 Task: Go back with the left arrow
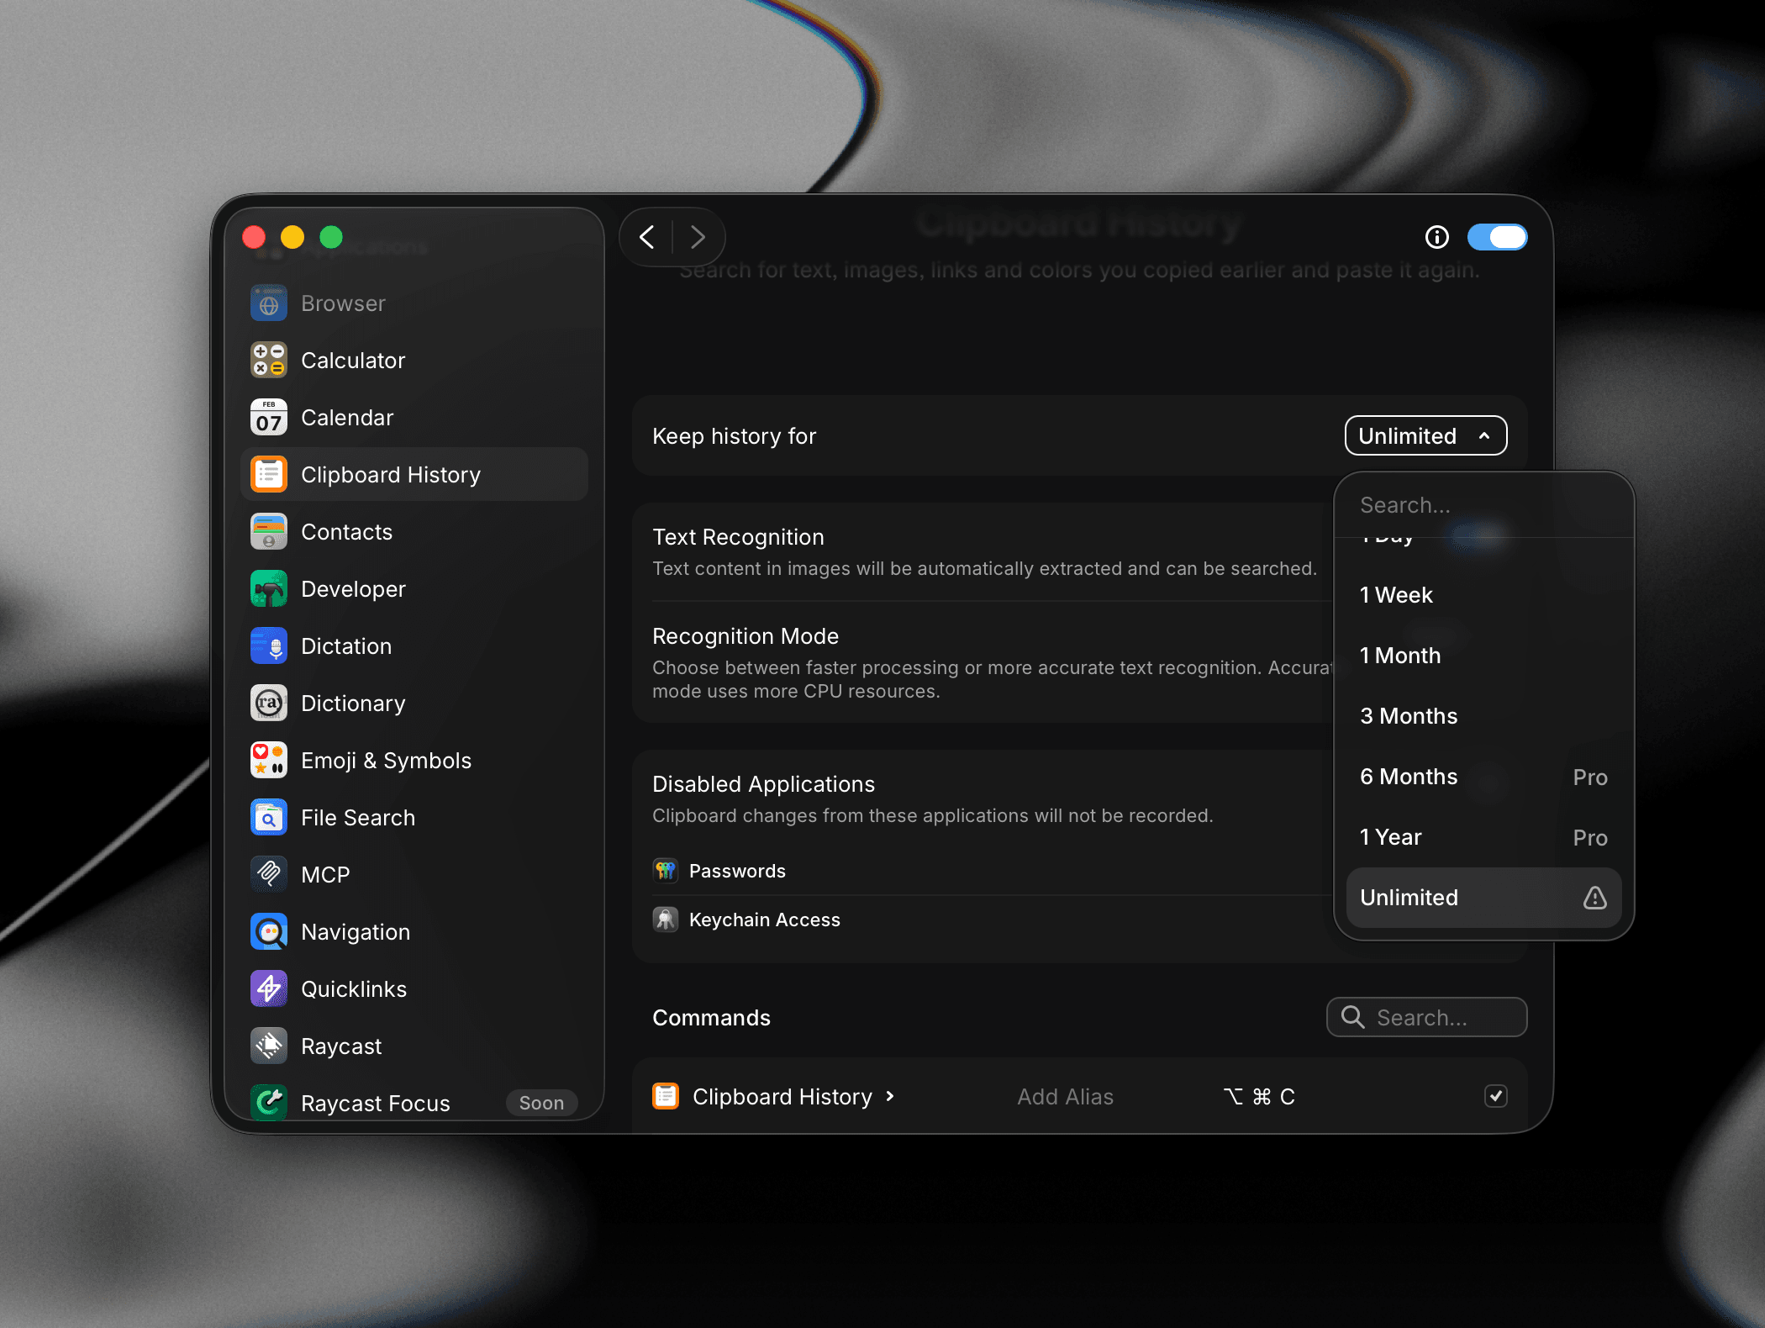(x=647, y=238)
